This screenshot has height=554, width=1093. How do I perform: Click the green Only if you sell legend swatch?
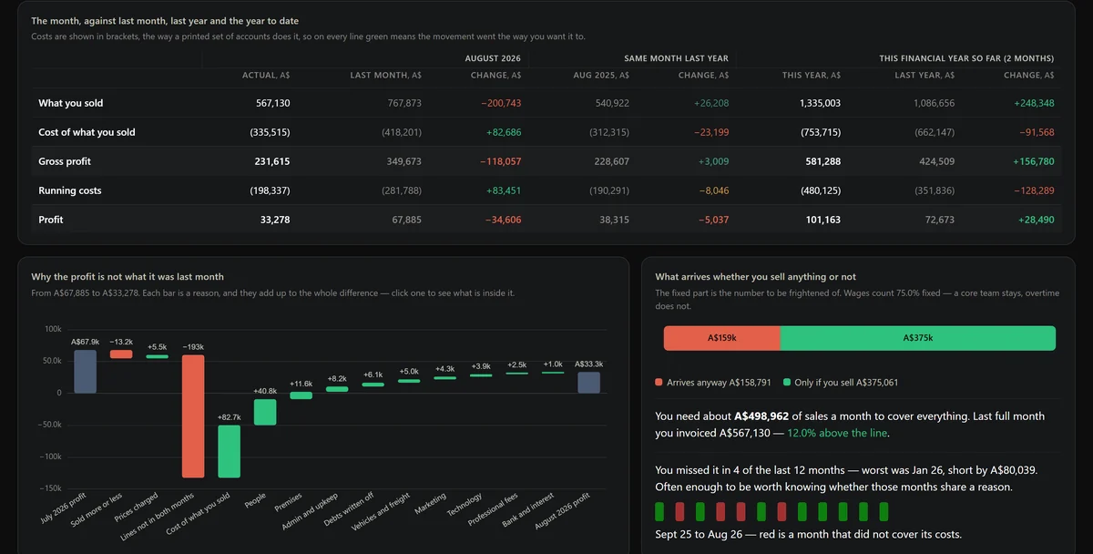[x=787, y=383]
